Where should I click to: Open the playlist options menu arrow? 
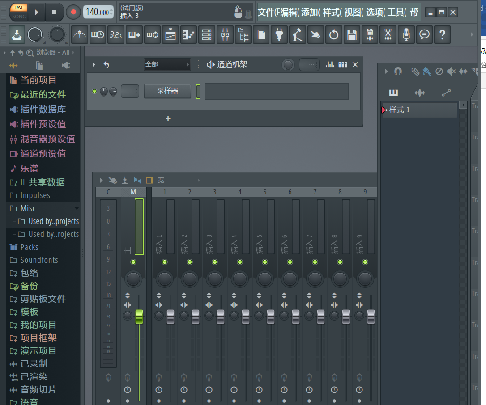click(x=386, y=72)
